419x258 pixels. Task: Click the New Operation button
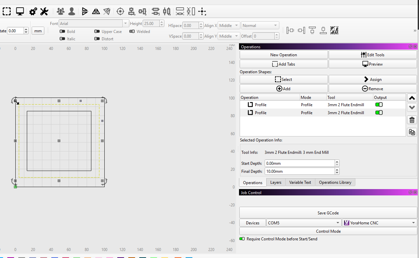pyautogui.click(x=283, y=55)
